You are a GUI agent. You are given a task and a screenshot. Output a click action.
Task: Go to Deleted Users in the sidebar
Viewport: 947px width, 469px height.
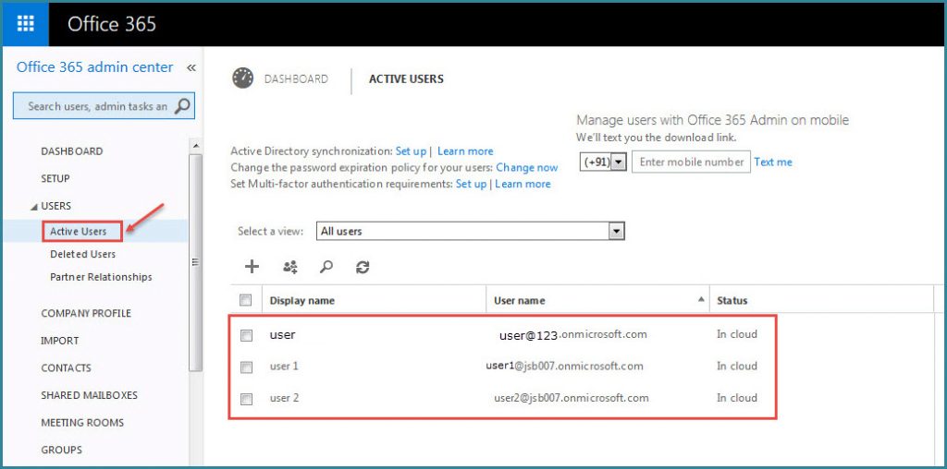click(x=83, y=254)
